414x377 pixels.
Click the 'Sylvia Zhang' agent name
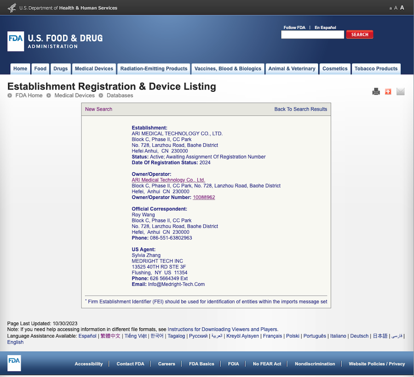[x=146, y=255]
